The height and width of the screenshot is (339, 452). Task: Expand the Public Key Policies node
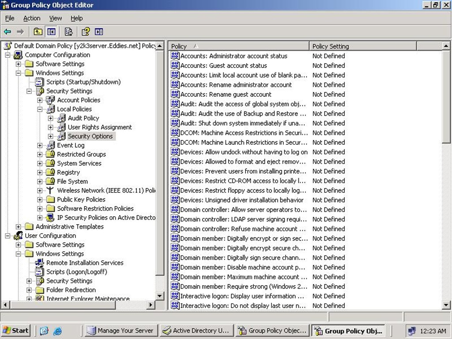[40, 200]
